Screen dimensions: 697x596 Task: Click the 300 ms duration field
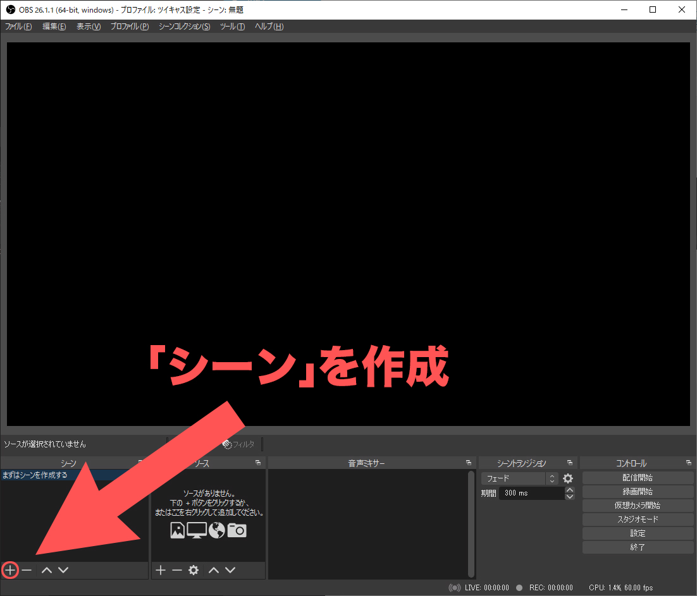coord(532,493)
